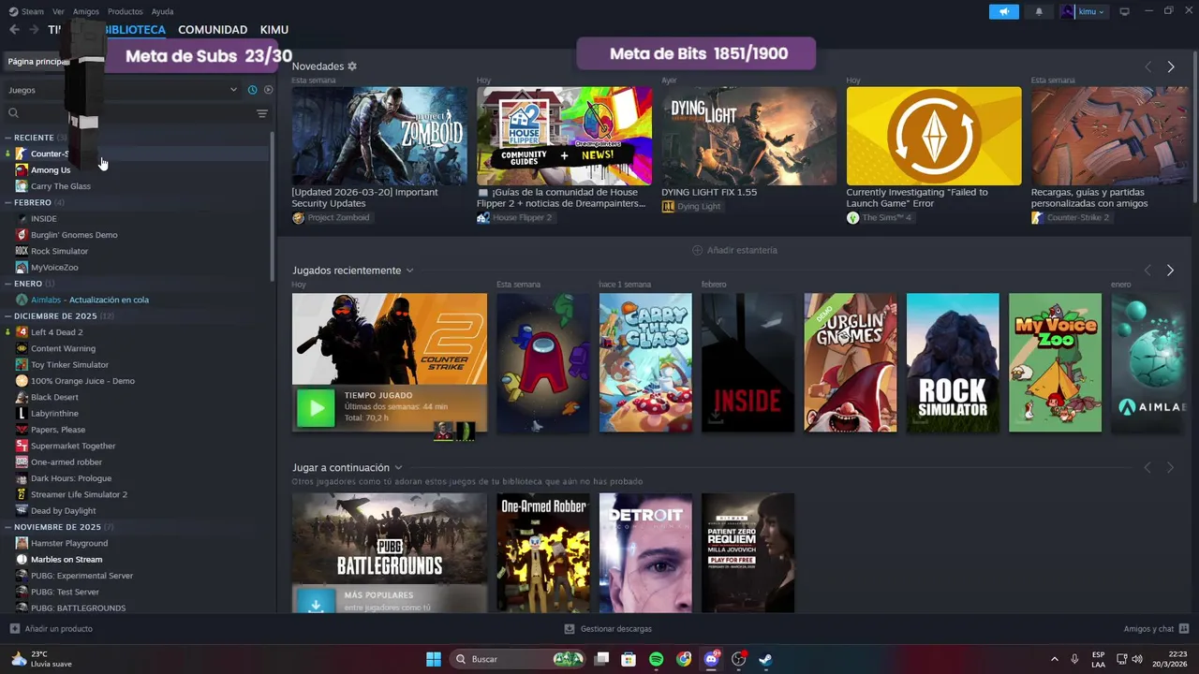Sort library by recent activity clock icon
The width and height of the screenshot is (1199, 674).
coord(252,90)
